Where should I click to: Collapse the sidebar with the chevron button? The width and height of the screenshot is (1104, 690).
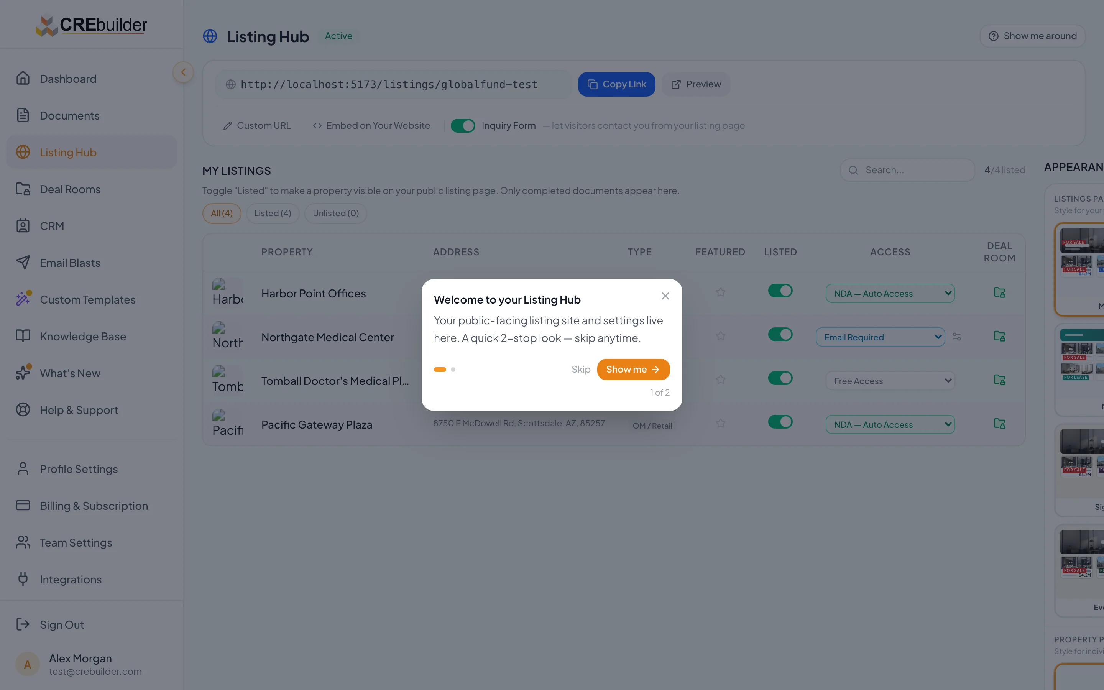(183, 72)
